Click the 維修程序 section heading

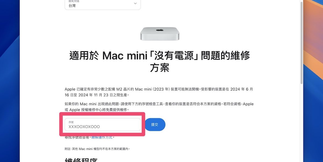81,160
